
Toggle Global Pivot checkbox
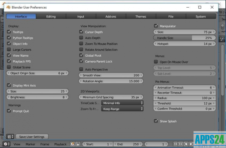click(81, 55)
